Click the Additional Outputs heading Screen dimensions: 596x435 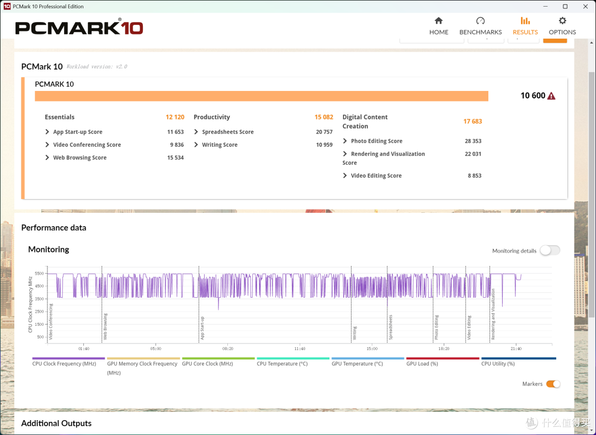coord(56,423)
